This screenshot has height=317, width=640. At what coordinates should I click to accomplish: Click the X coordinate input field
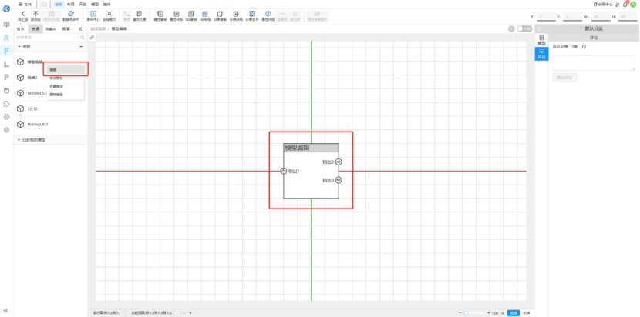click(546, 17)
